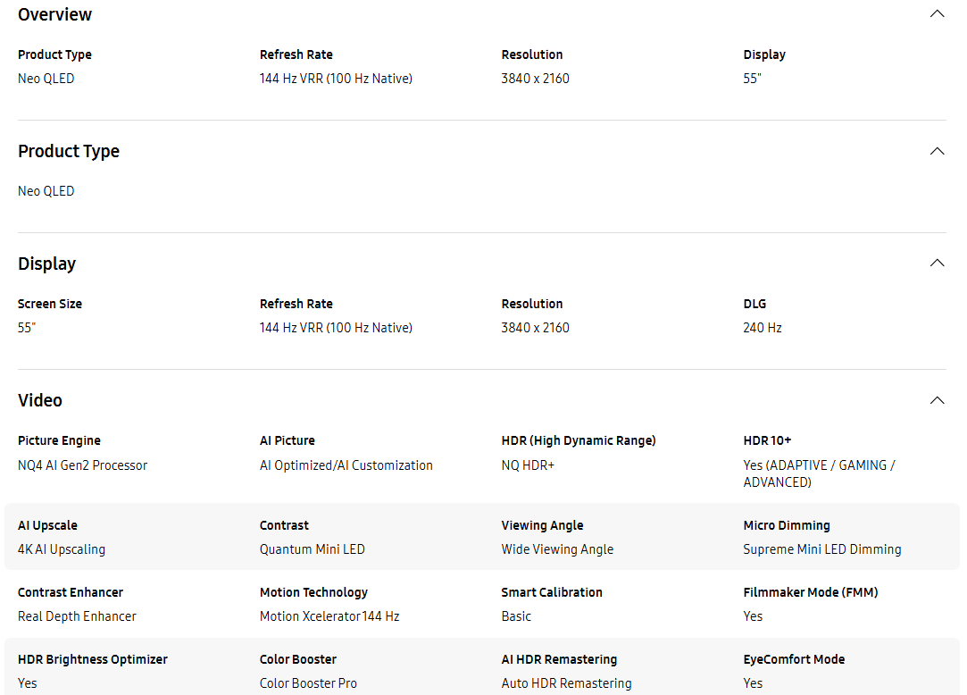
Task: Click AI HDR Remastering label
Action: [x=559, y=659]
